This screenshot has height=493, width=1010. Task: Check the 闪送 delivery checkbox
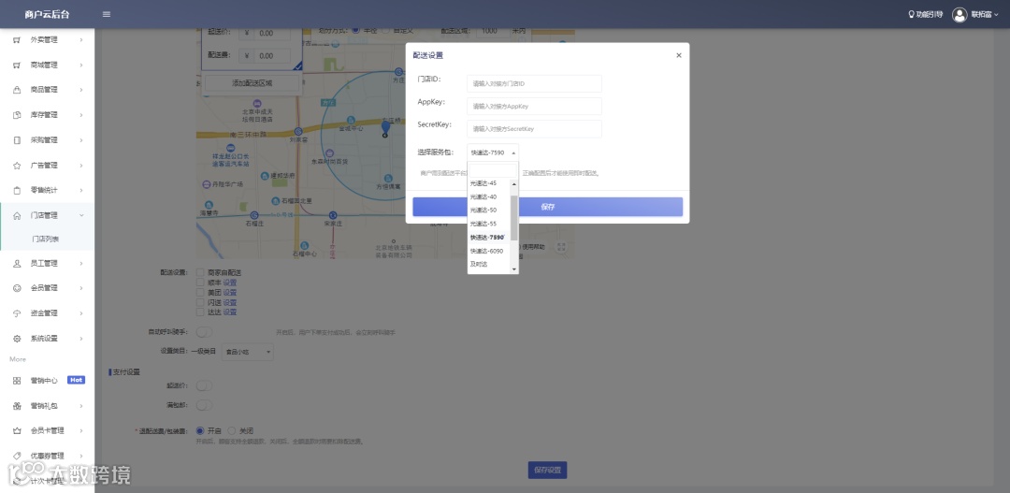click(200, 302)
